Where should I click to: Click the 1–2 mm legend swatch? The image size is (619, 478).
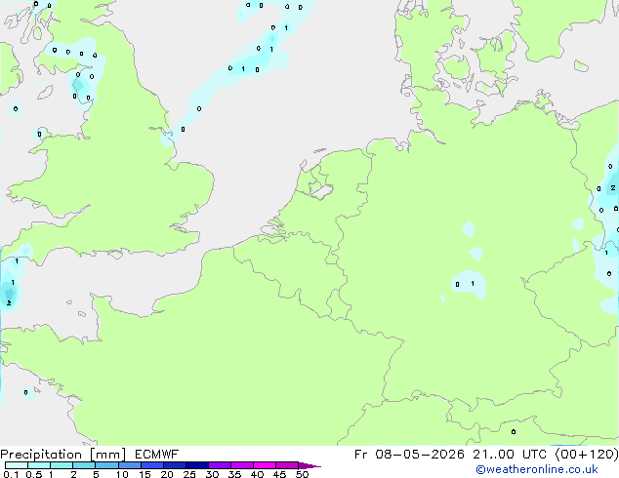click(62, 465)
